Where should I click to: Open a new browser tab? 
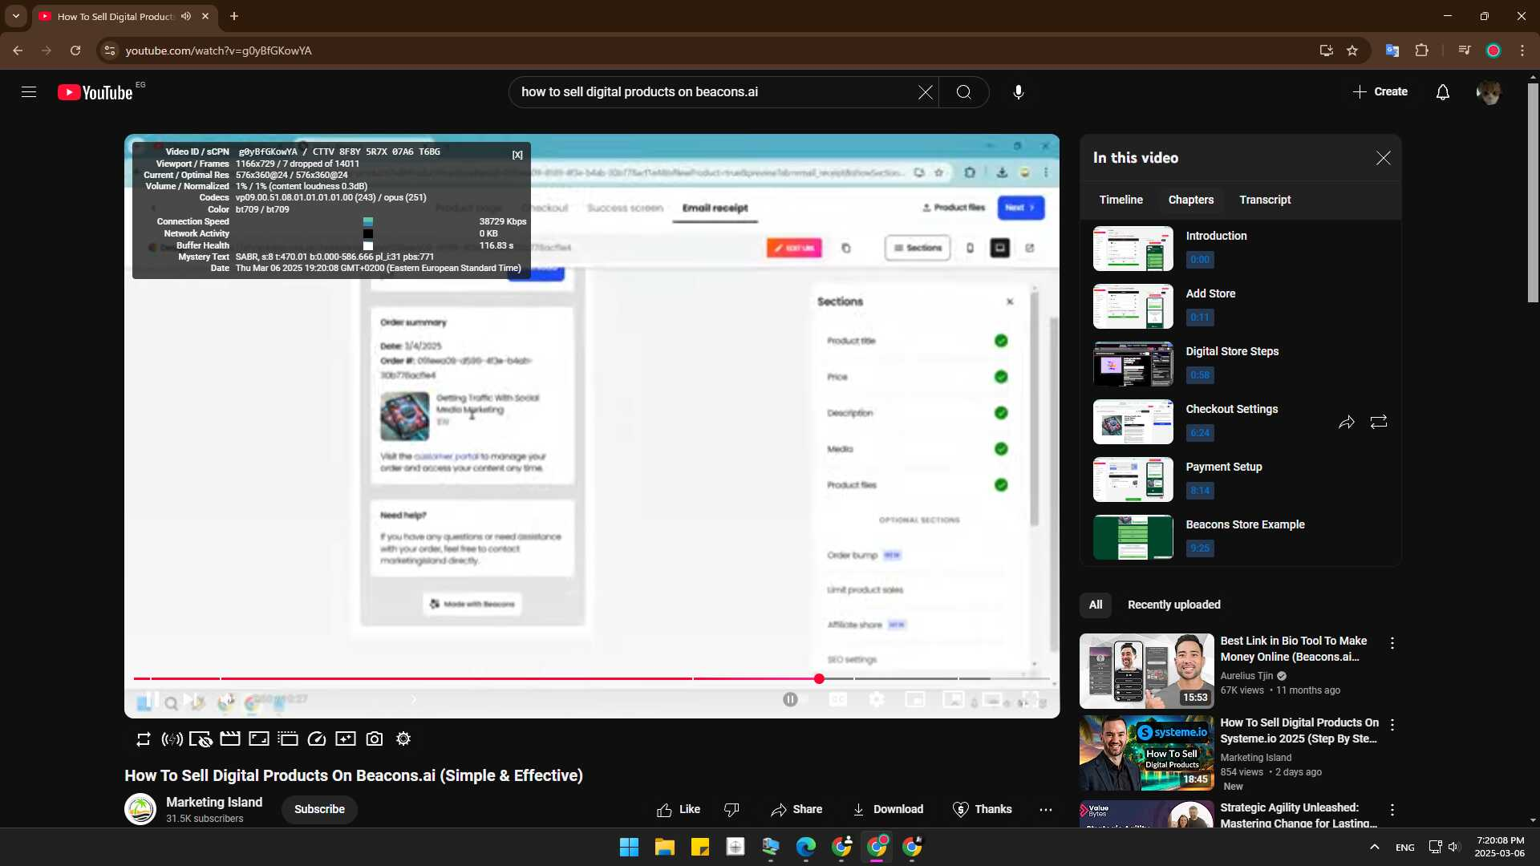click(234, 16)
